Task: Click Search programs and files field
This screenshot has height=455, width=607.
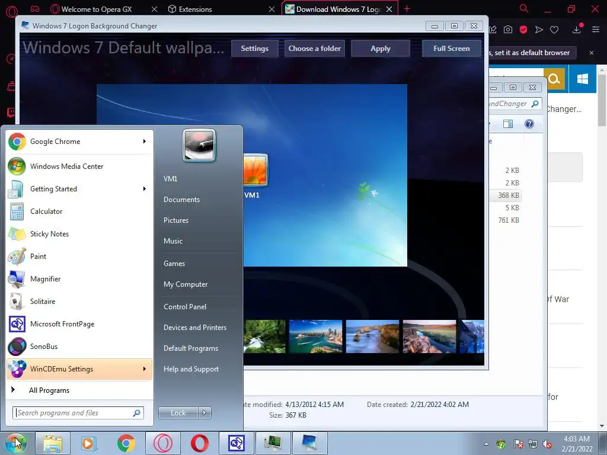Action: coord(78,413)
